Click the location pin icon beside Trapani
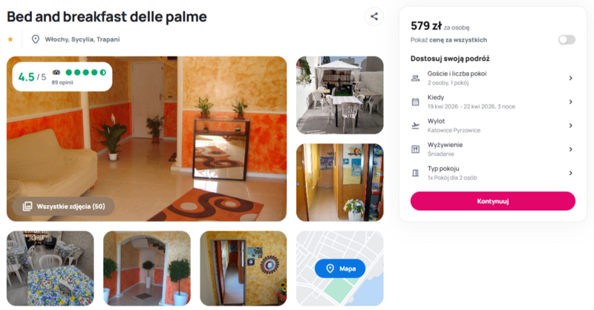 pos(35,39)
